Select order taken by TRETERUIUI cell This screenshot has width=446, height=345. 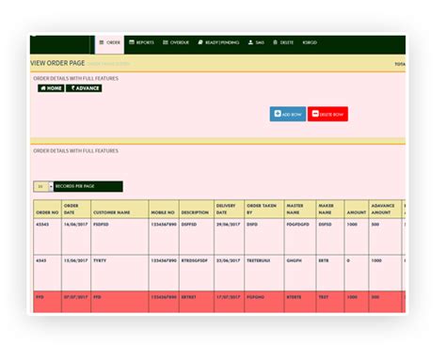click(x=264, y=273)
